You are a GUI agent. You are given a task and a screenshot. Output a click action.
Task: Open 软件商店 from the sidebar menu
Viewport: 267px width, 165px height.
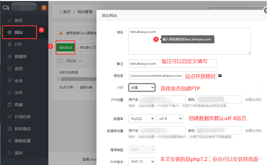point(22,129)
